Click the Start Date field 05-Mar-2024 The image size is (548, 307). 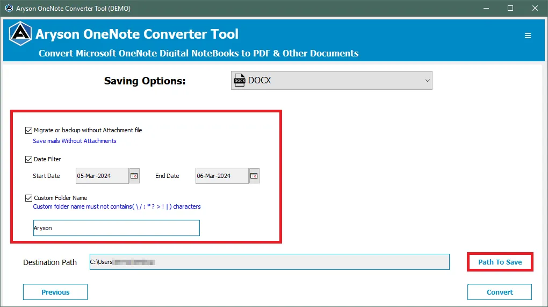click(102, 176)
